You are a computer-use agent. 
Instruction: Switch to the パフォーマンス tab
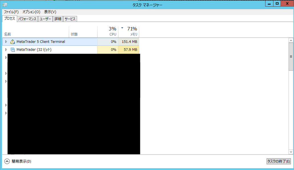point(27,19)
